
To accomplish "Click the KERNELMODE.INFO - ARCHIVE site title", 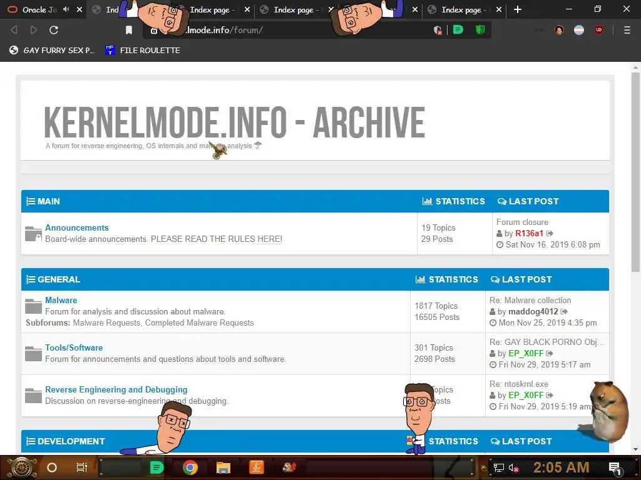I will coord(234,122).
